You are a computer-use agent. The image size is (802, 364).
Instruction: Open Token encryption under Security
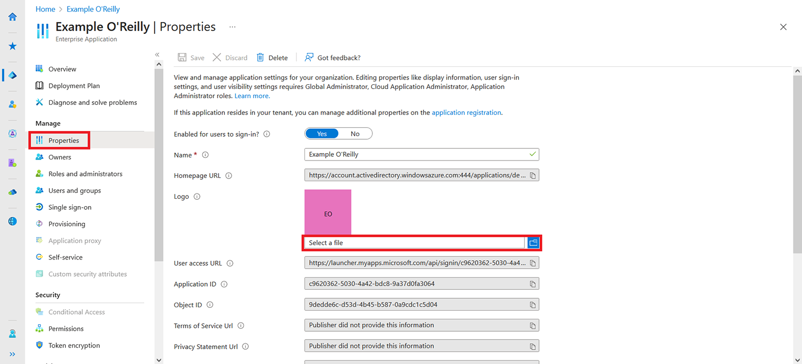74,345
